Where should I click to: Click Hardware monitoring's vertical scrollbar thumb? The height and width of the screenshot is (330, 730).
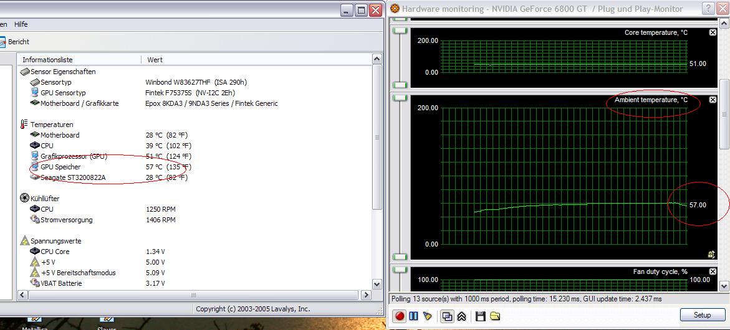point(724,114)
